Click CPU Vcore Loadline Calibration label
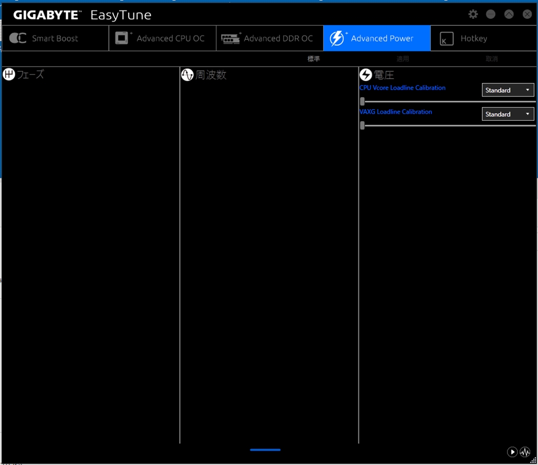The width and height of the screenshot is (538, 465). pos(402,88)
